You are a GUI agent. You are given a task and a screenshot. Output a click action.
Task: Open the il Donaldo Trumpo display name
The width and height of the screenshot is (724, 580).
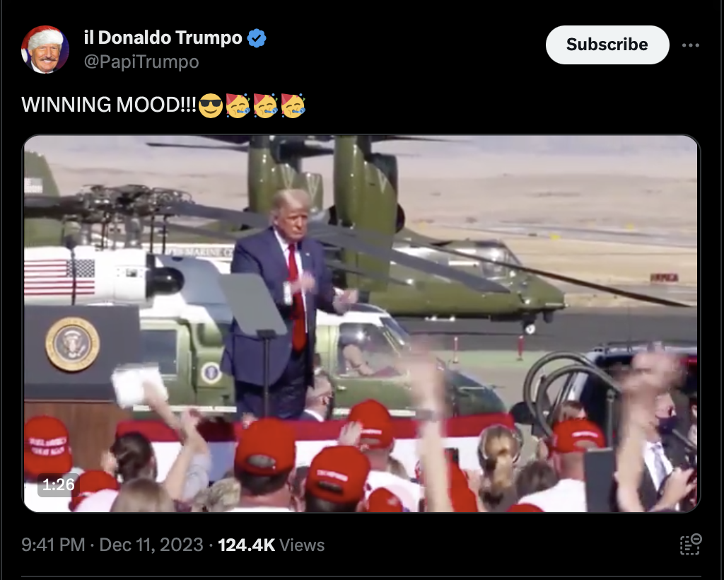163,37
